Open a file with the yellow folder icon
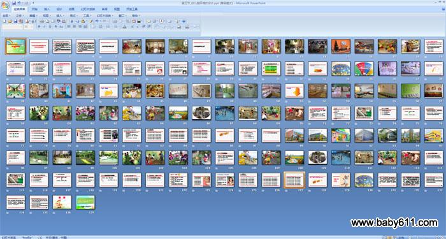The width and height of the screenshot is (446, 239). click(10, 21)
